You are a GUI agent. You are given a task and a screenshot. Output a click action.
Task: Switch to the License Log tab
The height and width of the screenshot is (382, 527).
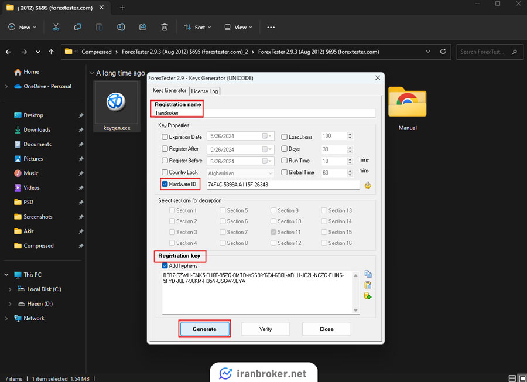click(205, 91)
